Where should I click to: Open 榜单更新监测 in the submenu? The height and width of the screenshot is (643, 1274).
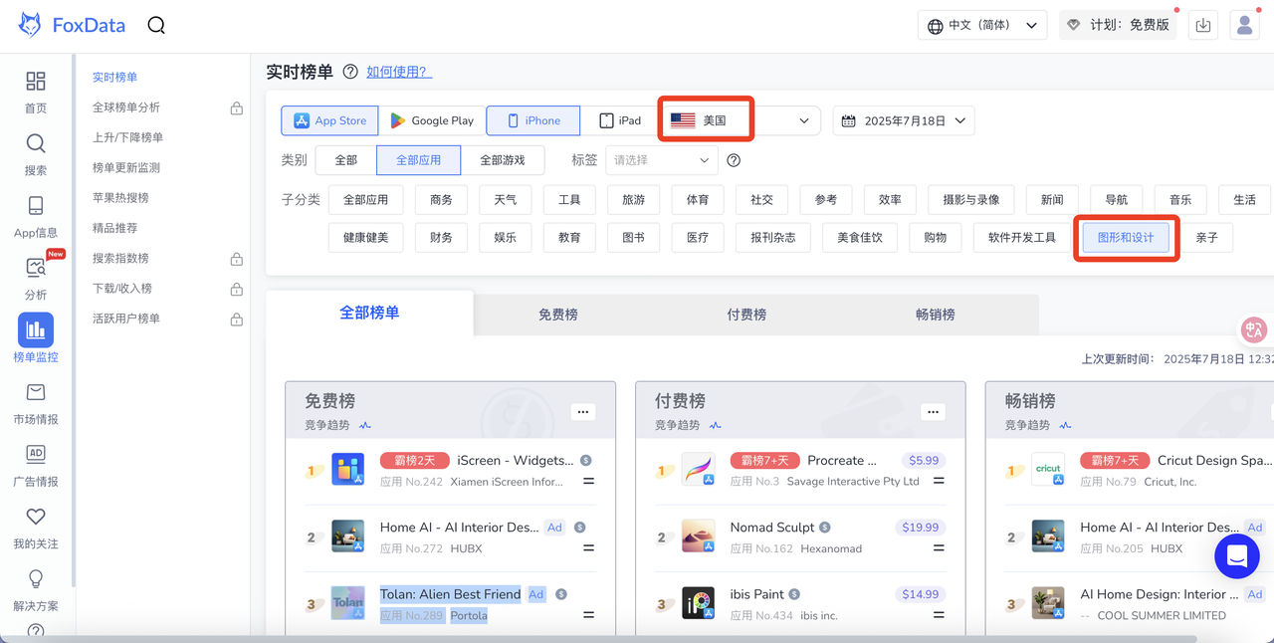[x=126, y=168]
